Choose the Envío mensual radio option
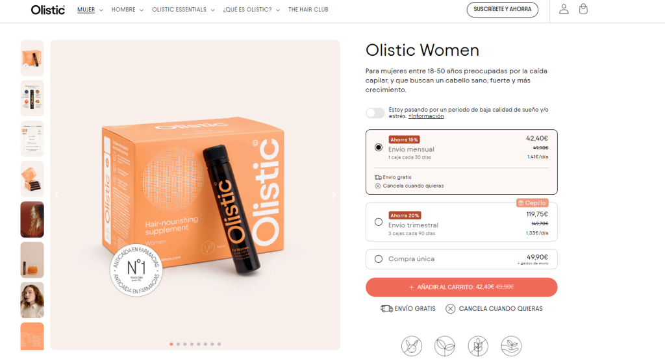This screenshot has width=665, height=359. pyautogui.click(x=379, y=147)
